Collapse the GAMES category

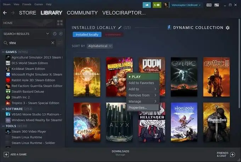(3, 52)
